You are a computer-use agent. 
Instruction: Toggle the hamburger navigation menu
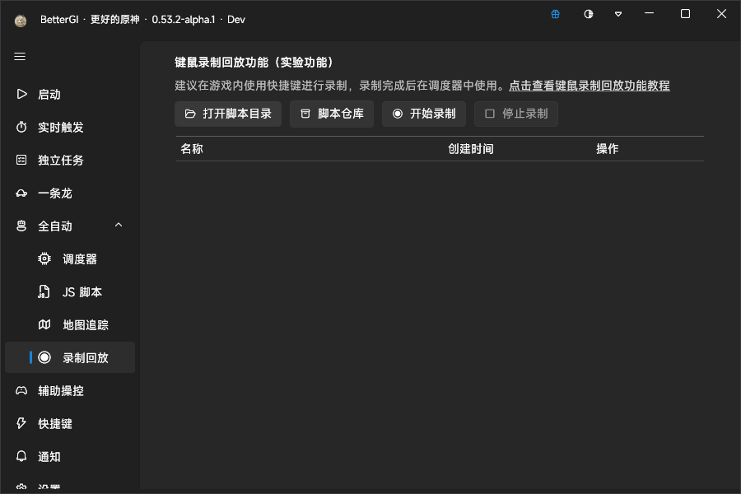pos(20,57)
